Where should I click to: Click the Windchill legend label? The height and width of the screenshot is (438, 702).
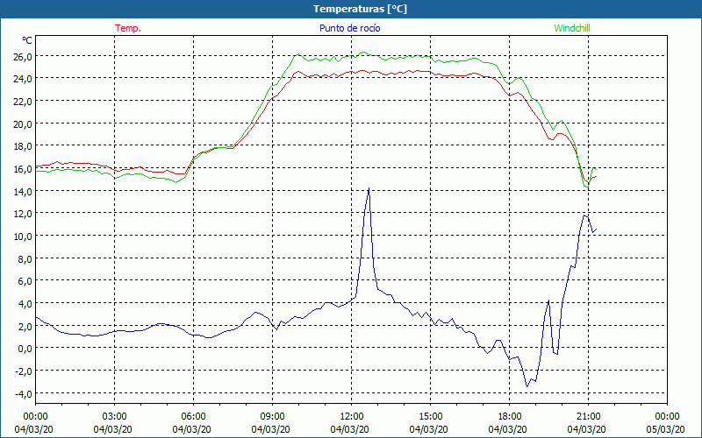coord(572,28)
